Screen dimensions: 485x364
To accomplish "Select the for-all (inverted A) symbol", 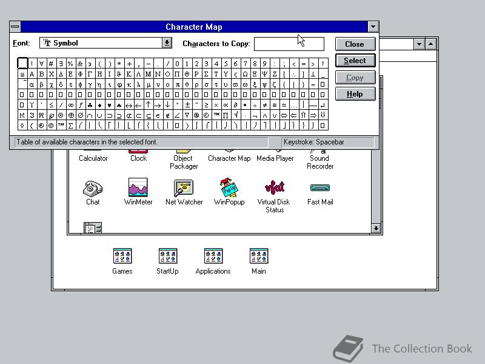I will point(41,64).
